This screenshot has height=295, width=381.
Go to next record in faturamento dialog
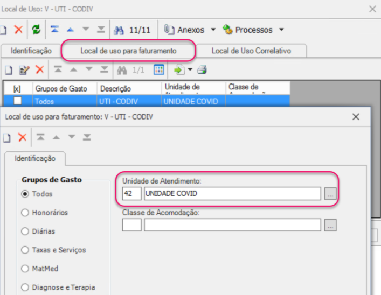[72, 137]
